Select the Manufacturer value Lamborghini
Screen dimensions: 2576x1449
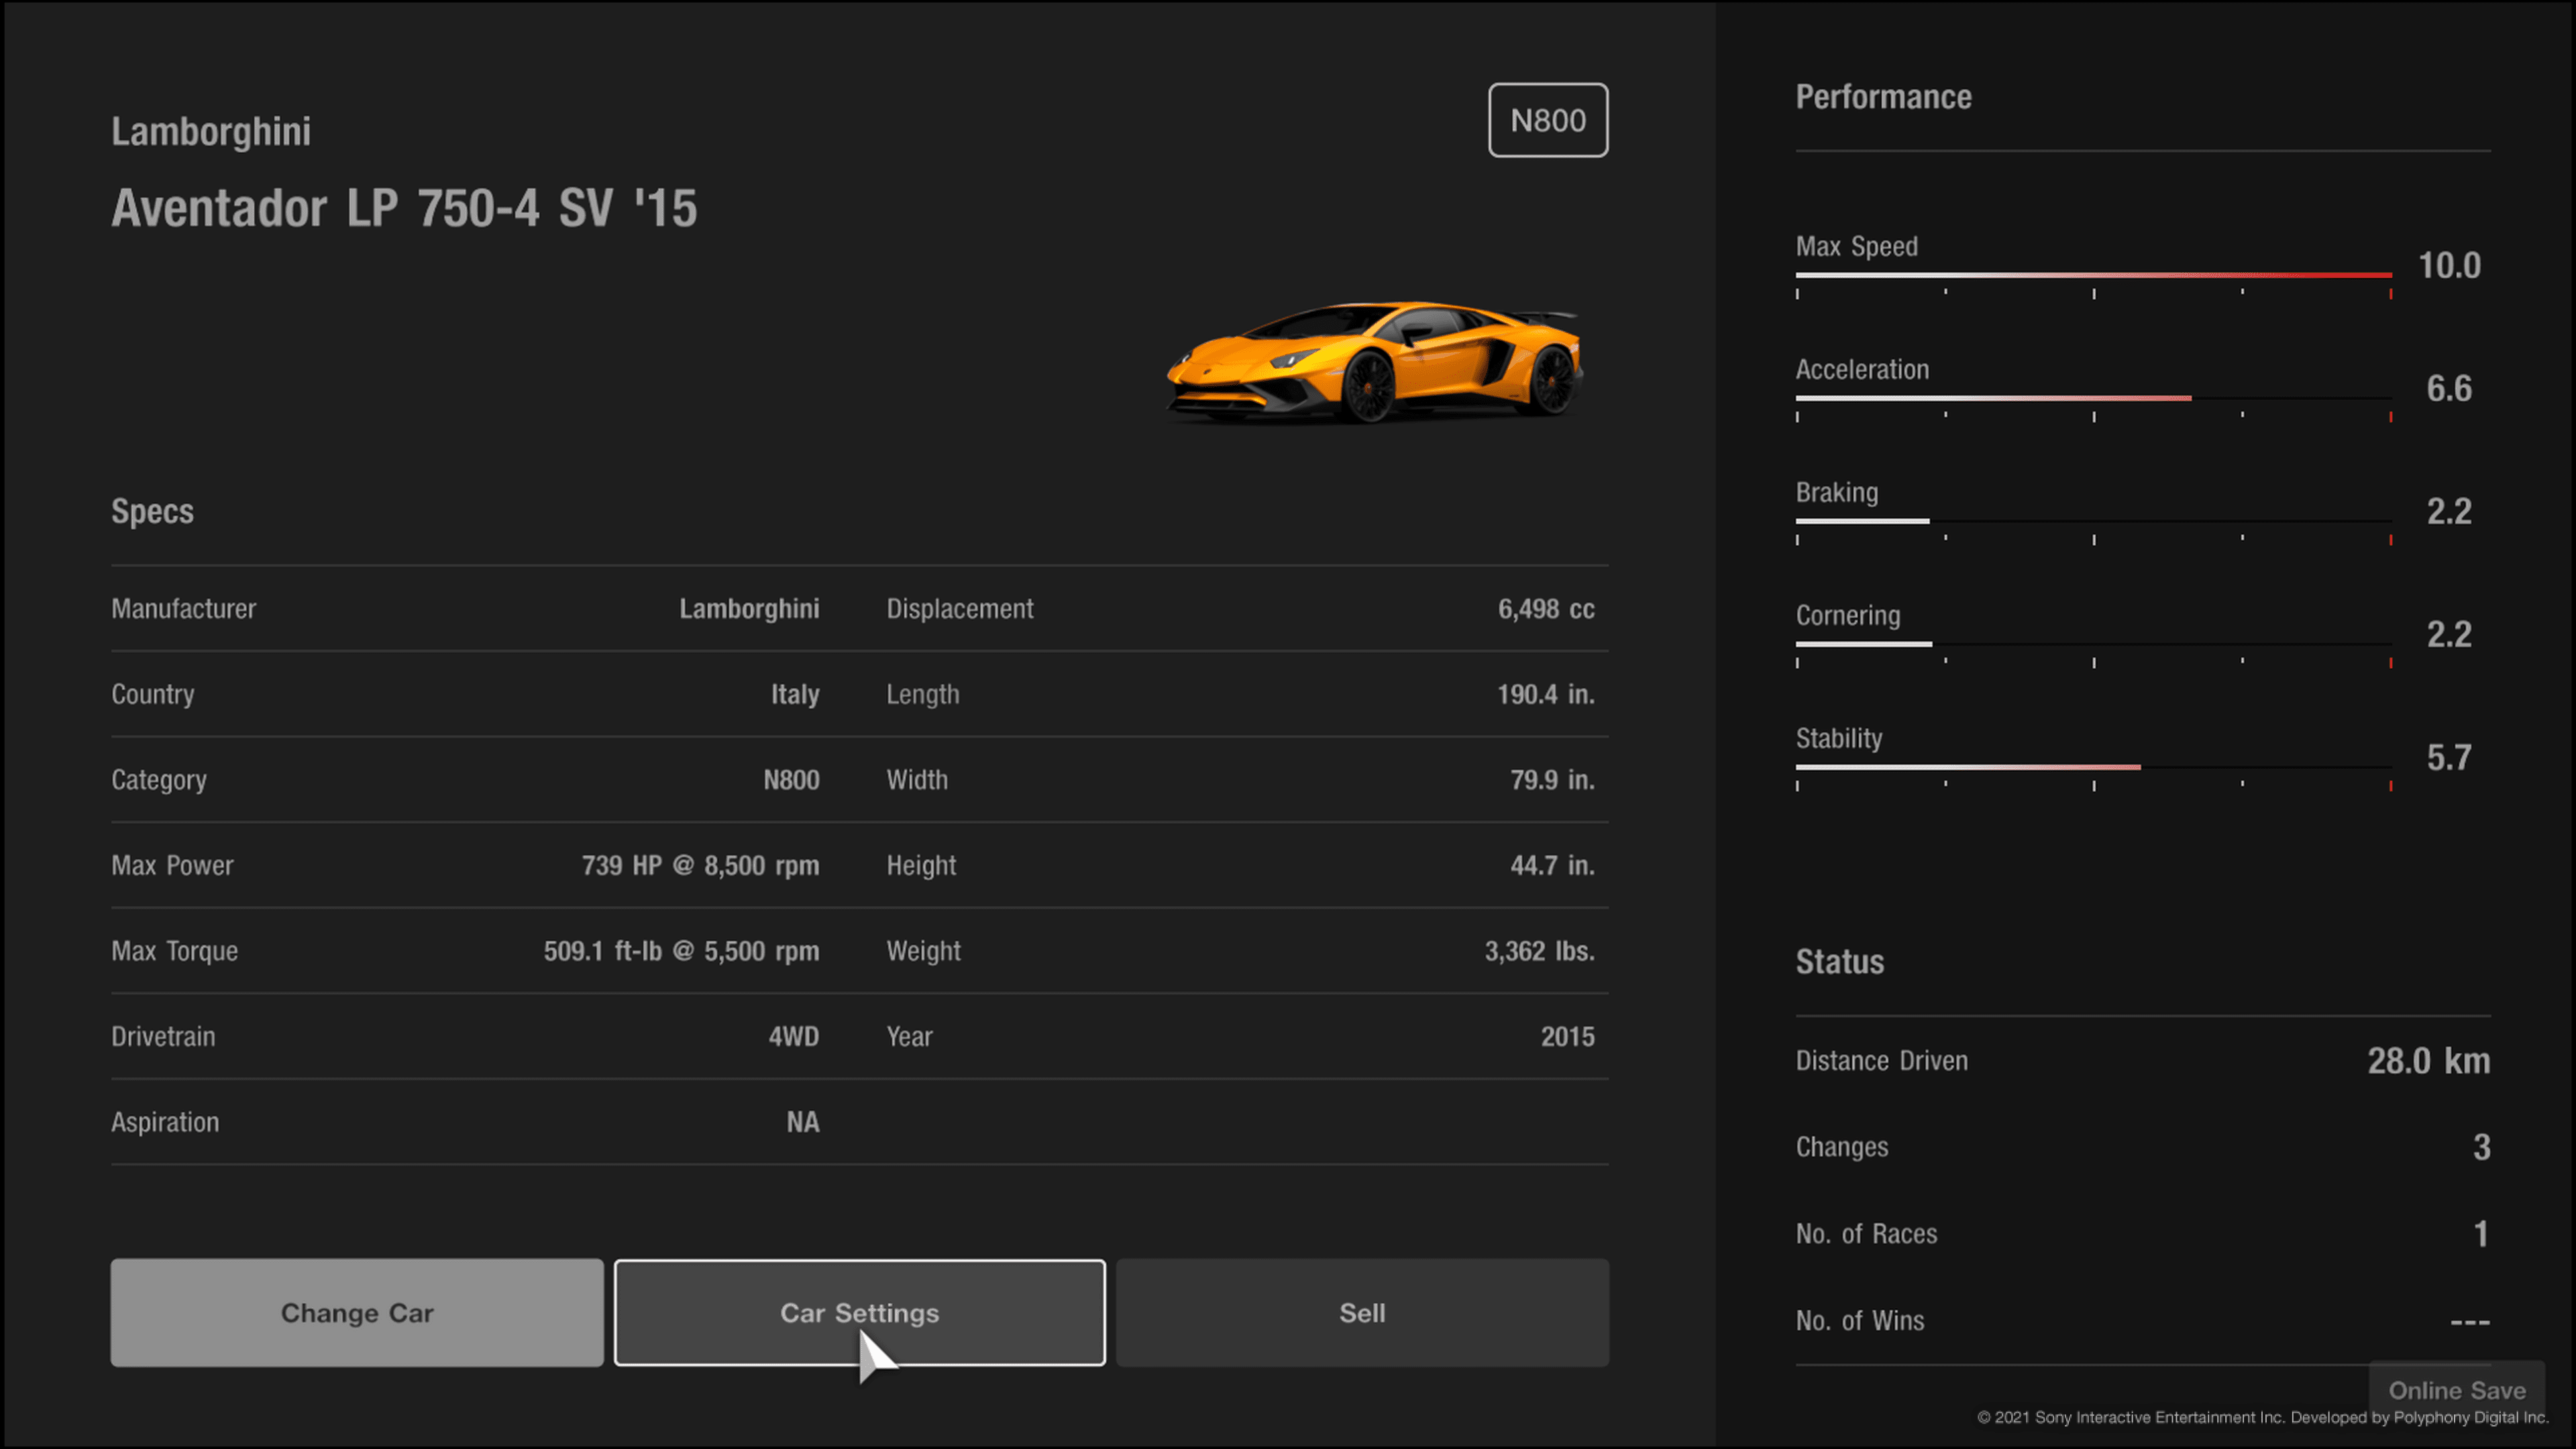coord(749,609)
